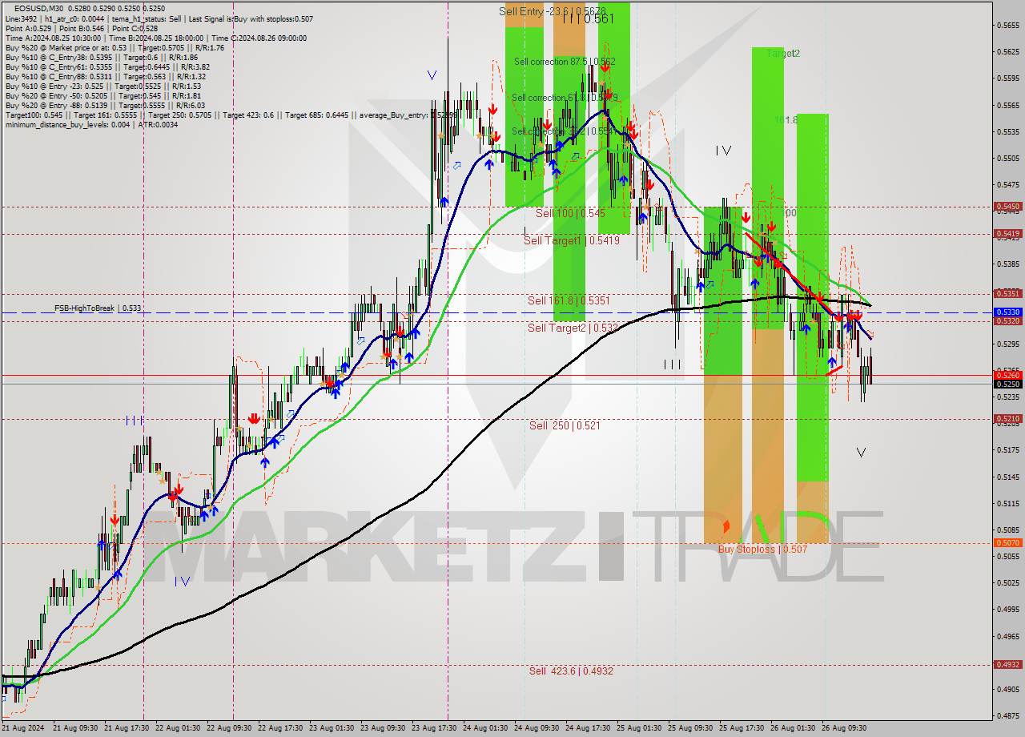The height and width of the screenshot is (737, 1025).
Task: Select the 'Buy Stoploss | 0.507' label
Action: pyautogui.click(x=762, y=549)
